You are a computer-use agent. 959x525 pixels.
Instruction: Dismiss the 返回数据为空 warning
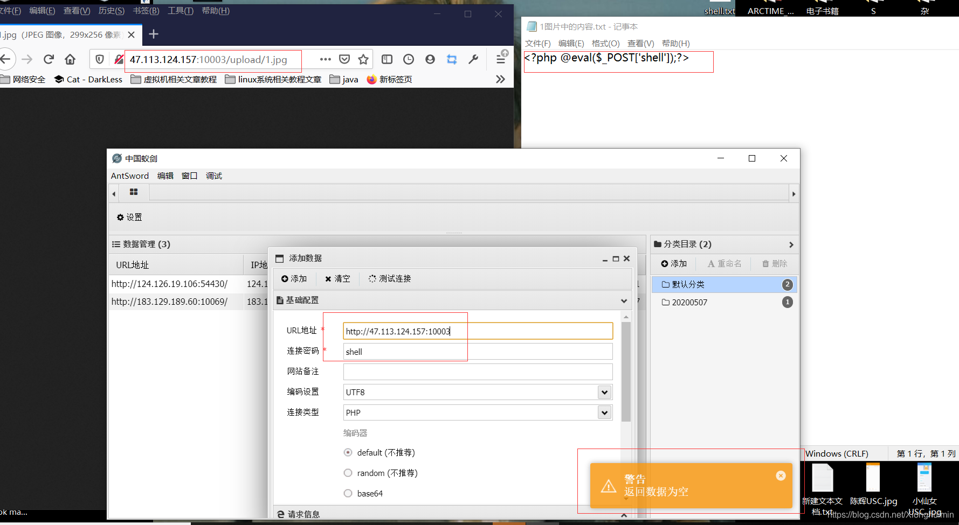point(781,475)
